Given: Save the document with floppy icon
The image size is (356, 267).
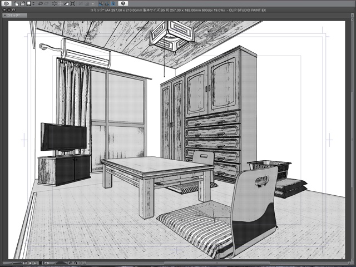Looking at the screenshot, I should coord(29,3).
